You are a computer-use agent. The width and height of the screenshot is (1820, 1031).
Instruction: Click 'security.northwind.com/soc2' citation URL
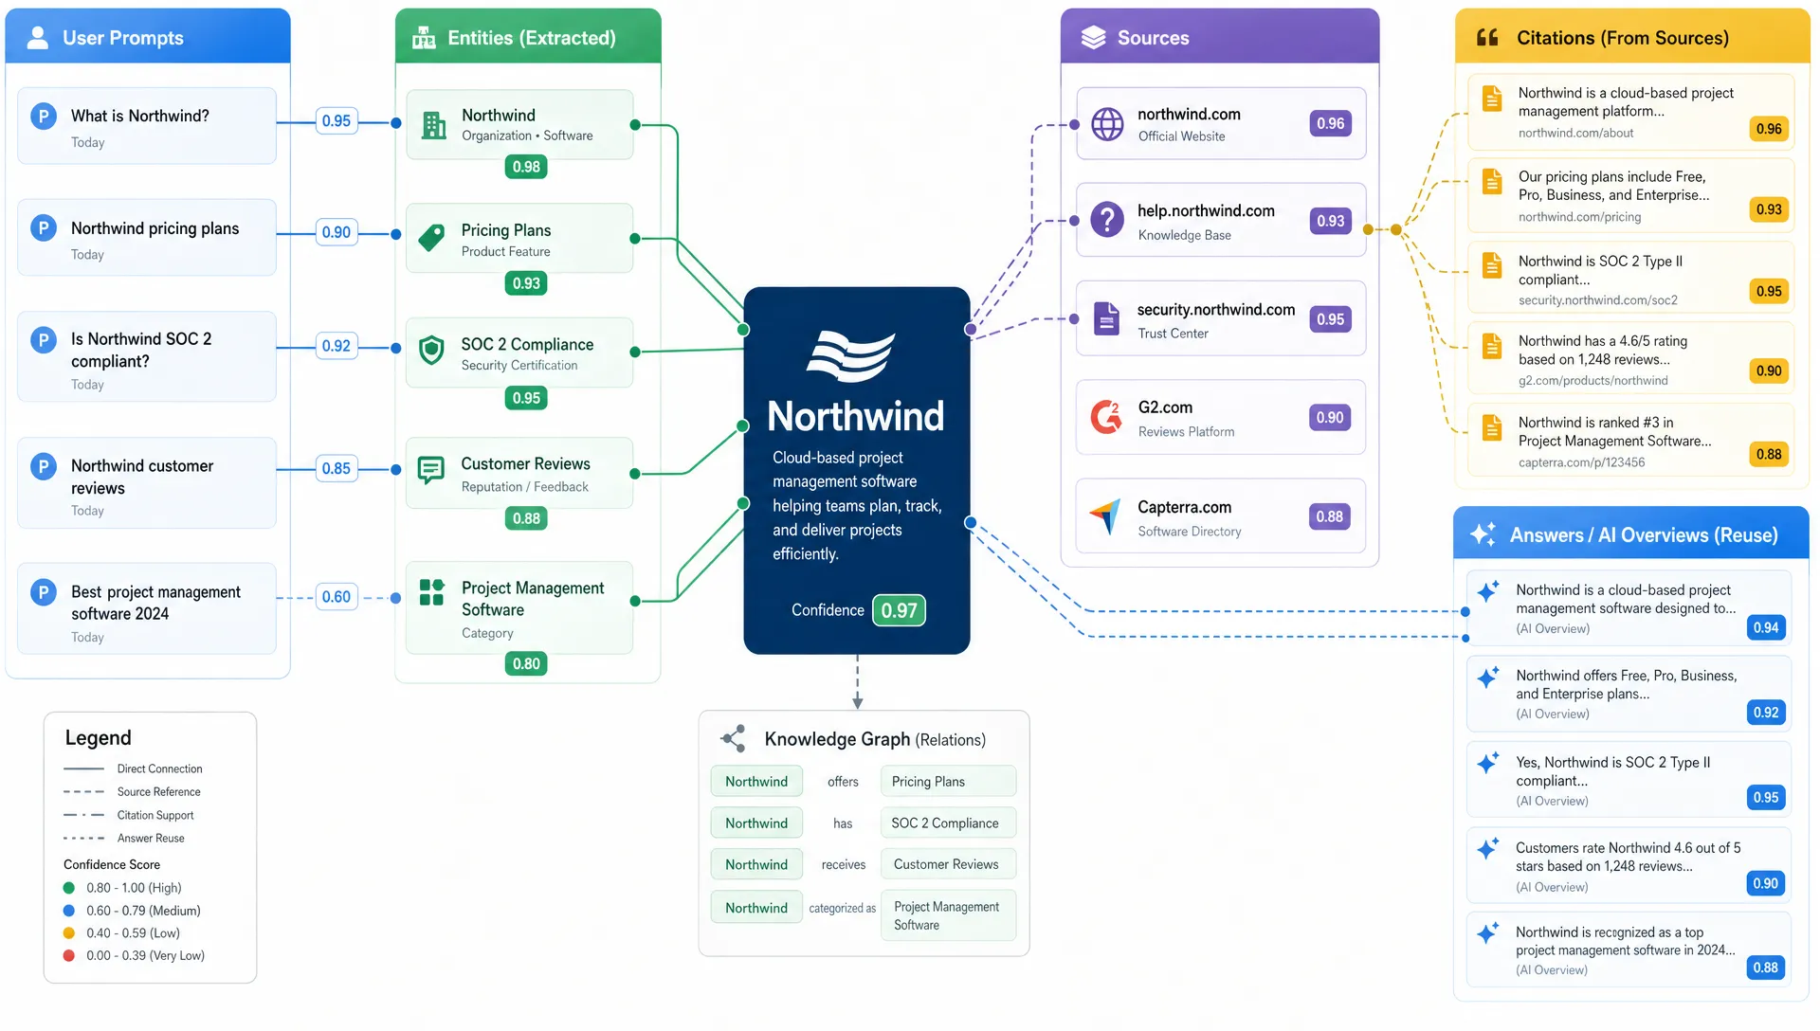click(x=1597, y=300)
